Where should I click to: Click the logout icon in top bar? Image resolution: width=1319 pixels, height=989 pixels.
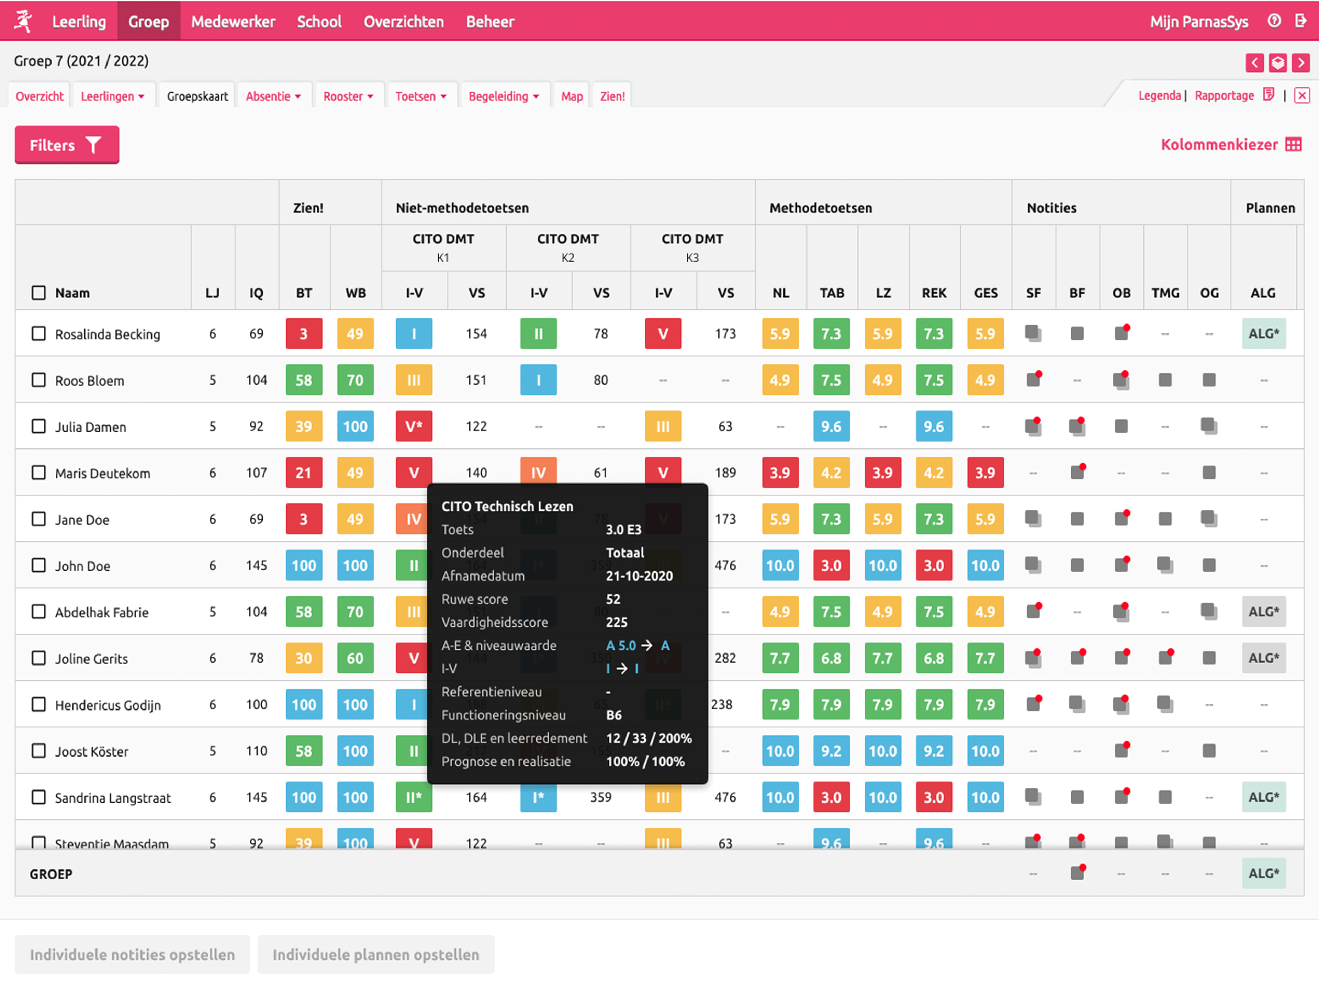[1300, 21]
